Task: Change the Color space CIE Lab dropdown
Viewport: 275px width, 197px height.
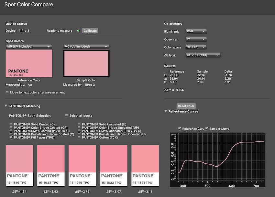Action: click(x=196, y=47)
